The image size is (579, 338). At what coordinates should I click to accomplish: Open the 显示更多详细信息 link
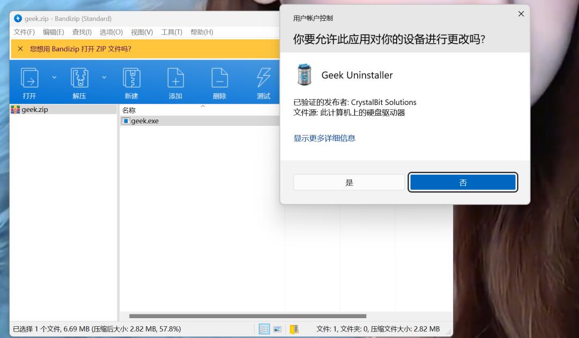point(324,138)
